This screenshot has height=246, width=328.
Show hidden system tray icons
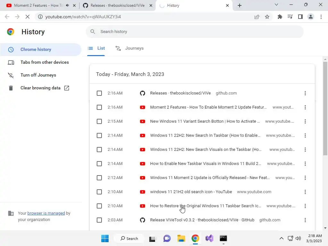[x=282, y=238]
